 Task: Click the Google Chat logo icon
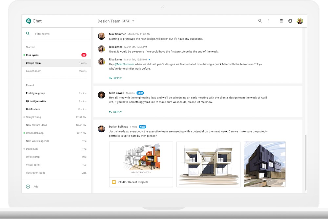click(29, 21)
